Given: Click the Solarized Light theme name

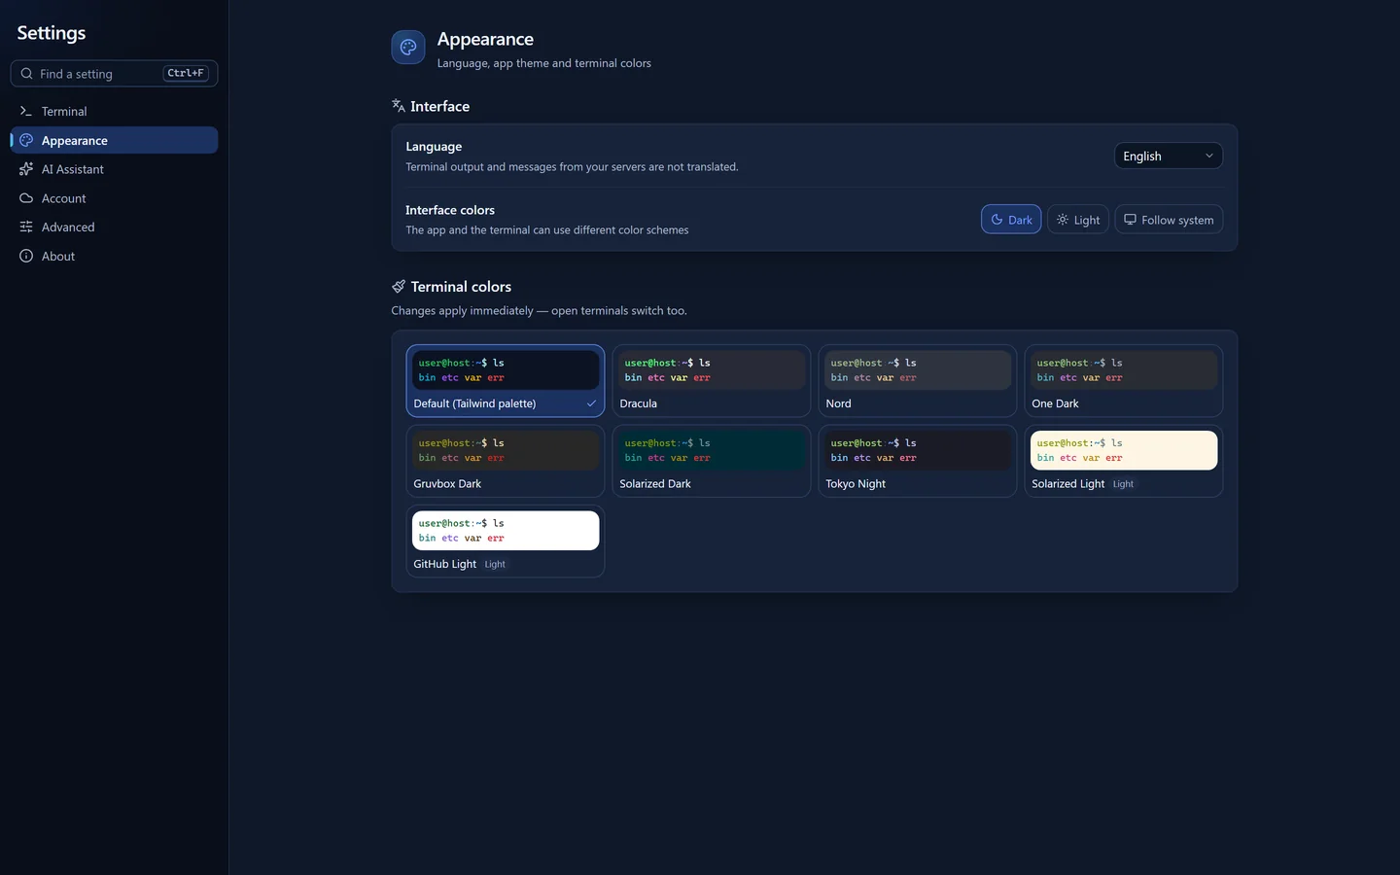Looking at the screenshot, I should point(1067,484).
